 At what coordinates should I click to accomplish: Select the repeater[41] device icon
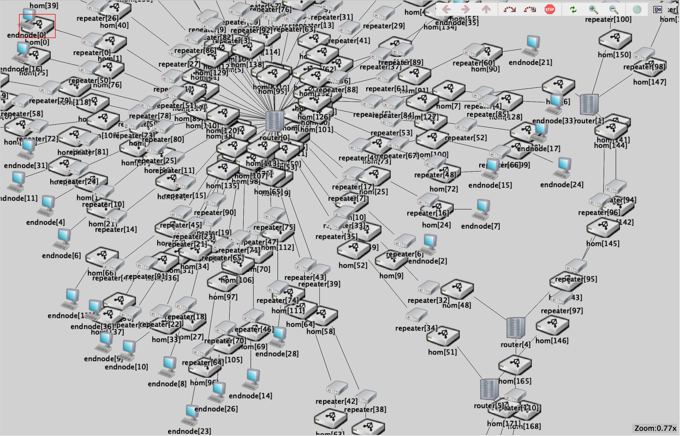click(349, 28)
